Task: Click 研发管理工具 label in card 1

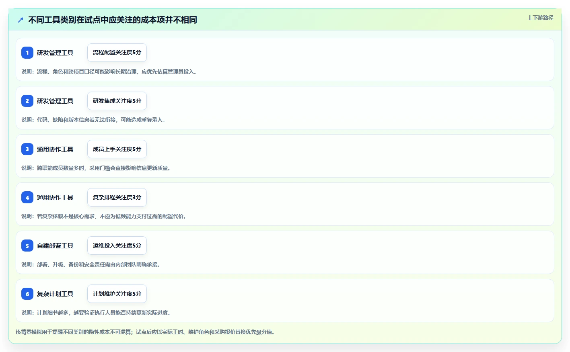Action: coord(55,53)
